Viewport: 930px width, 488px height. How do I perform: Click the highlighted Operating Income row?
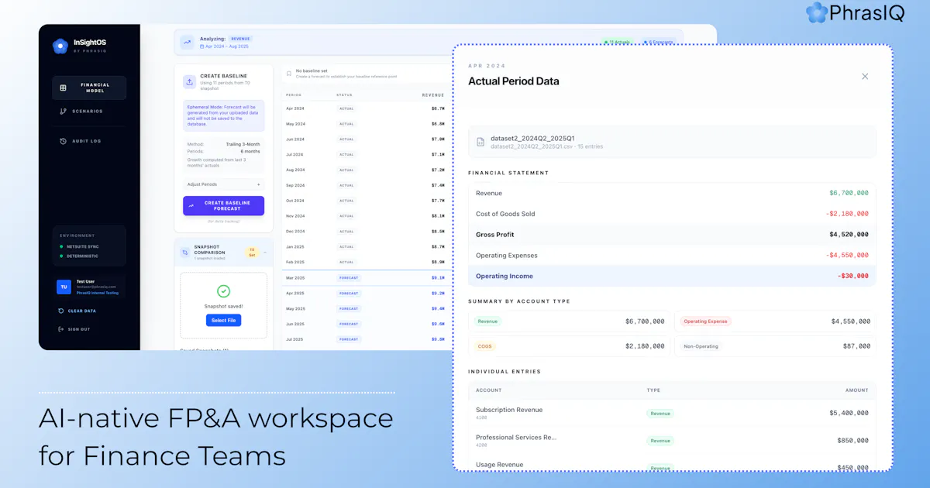(672, 276)
